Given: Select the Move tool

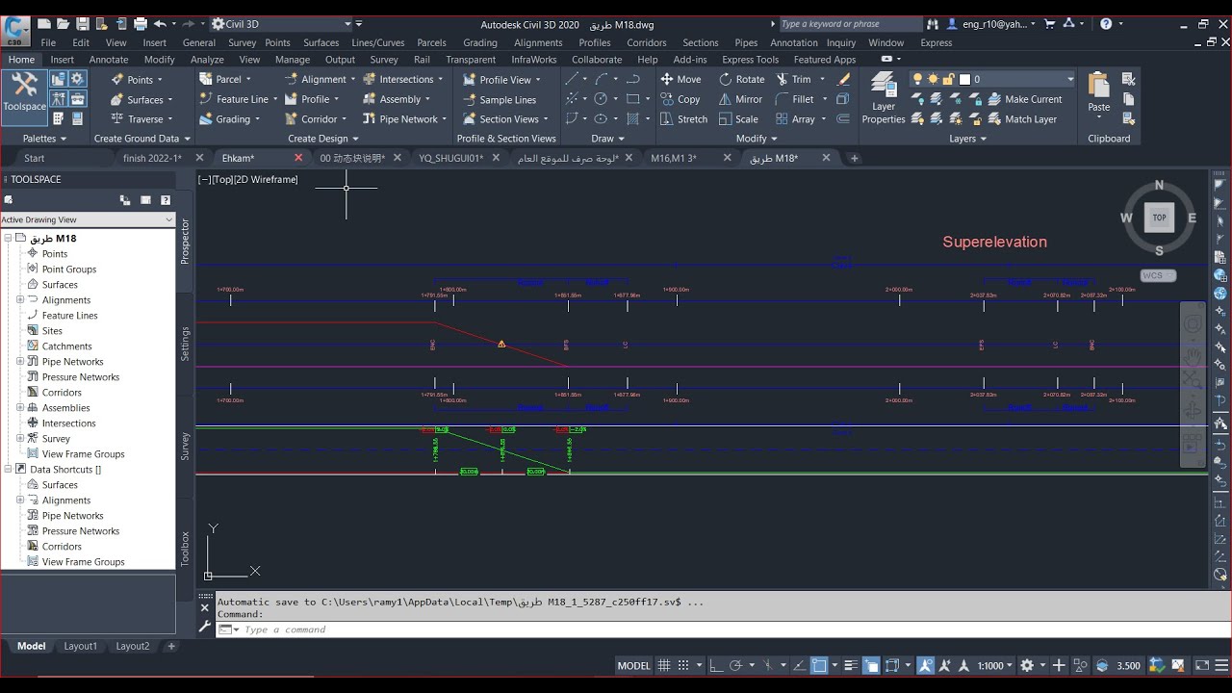Looking at the screenshot, I should (x=680, y=79).
